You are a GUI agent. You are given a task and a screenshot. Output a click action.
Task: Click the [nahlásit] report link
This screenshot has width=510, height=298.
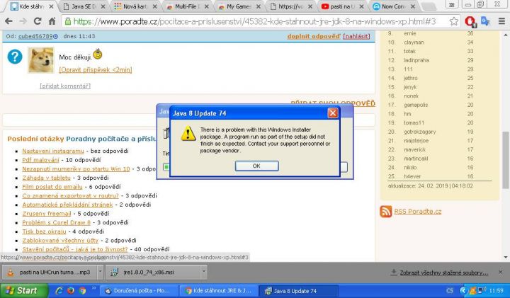pyautogui.click(x=356, y=36)
